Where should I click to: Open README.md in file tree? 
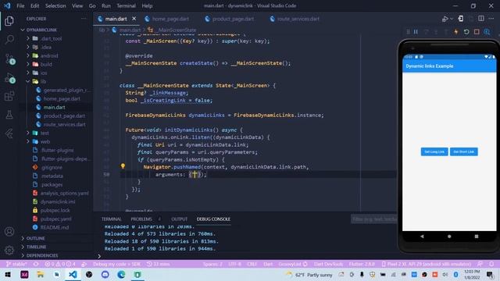54,227
